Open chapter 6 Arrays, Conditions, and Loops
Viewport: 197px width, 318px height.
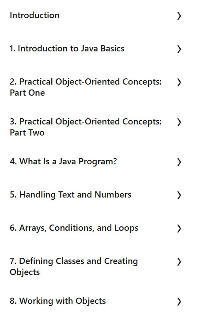coord(74,228)
